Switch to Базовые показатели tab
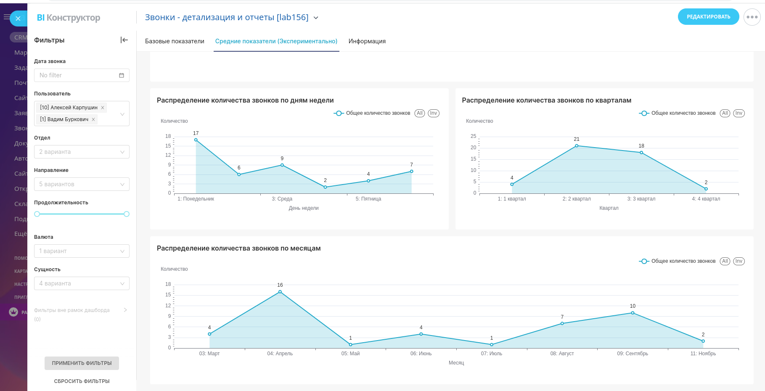This screenshot has height=391, width=765. [175, 41]
